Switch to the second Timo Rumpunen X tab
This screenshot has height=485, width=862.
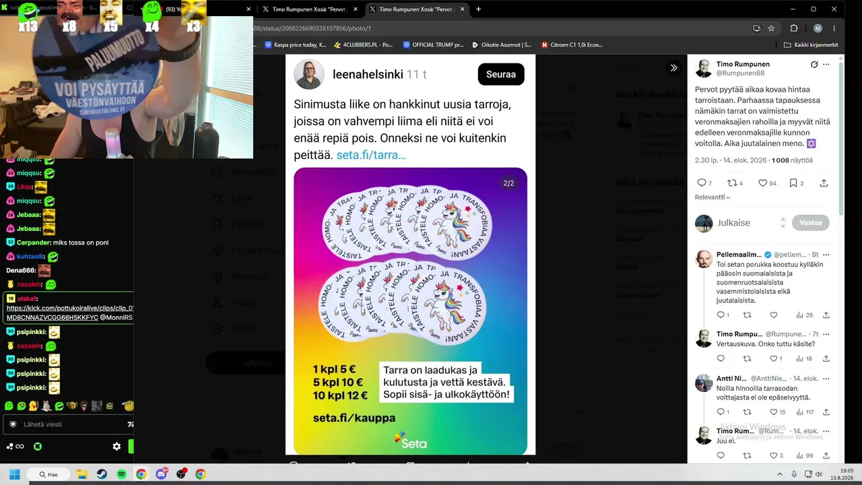(415, 9)
